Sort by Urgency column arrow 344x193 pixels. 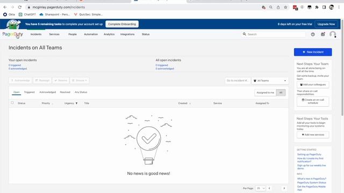pyautogui.click(x=76, y=103)
